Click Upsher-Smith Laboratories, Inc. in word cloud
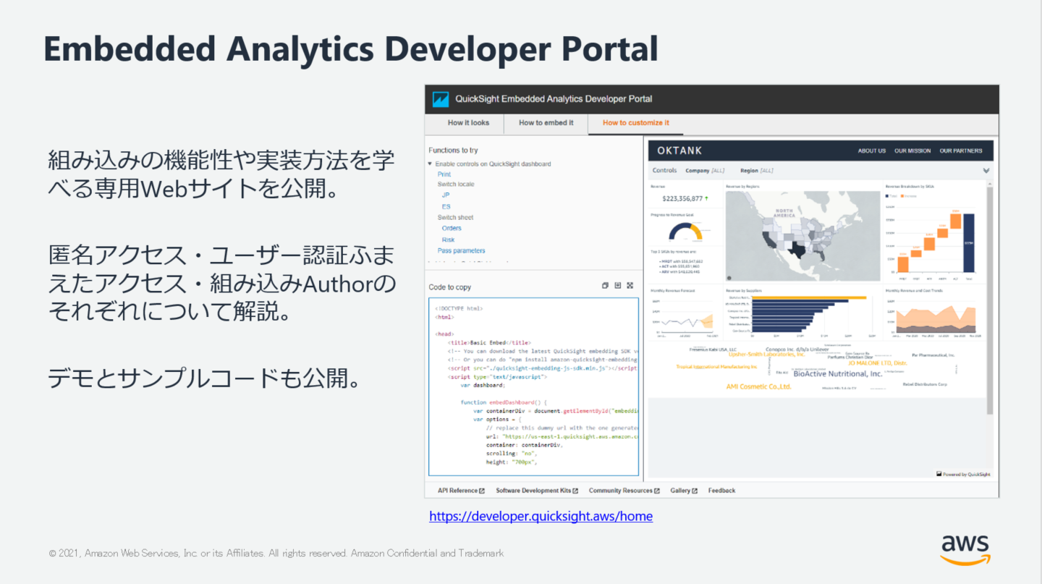This screenshot has width=1042, height=584. (x=766, y=355)
